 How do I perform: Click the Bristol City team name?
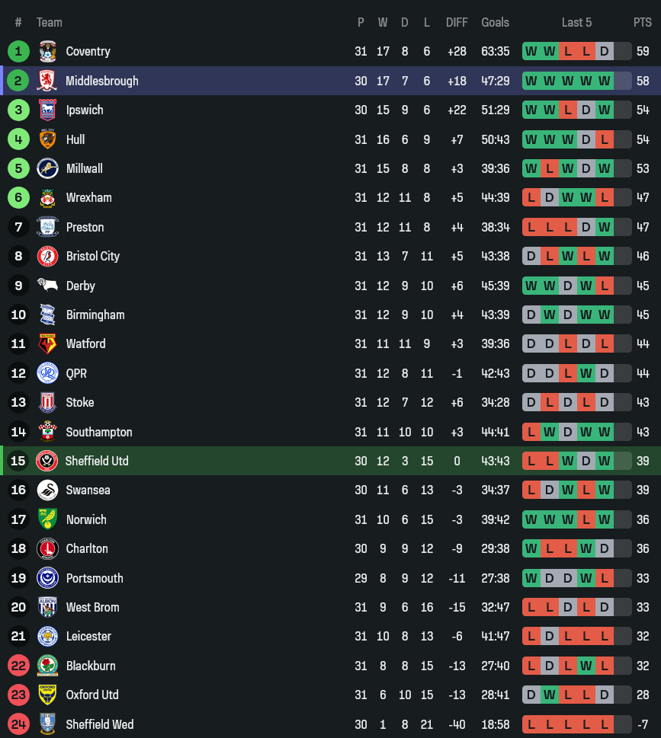tap(92, 256)
